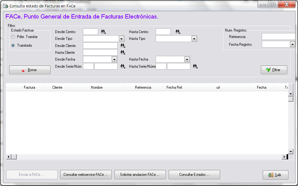Focus the Desde Centro input field
298x186 pixels.
pos(90,32)
